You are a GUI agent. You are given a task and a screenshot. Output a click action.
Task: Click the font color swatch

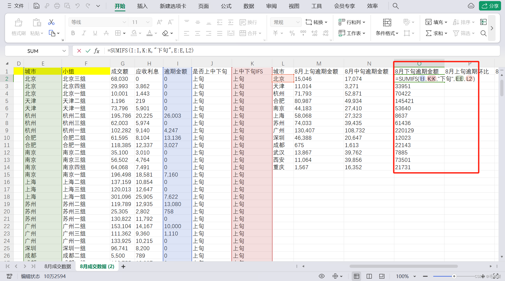pyautogui.click(x=149, y=33)
